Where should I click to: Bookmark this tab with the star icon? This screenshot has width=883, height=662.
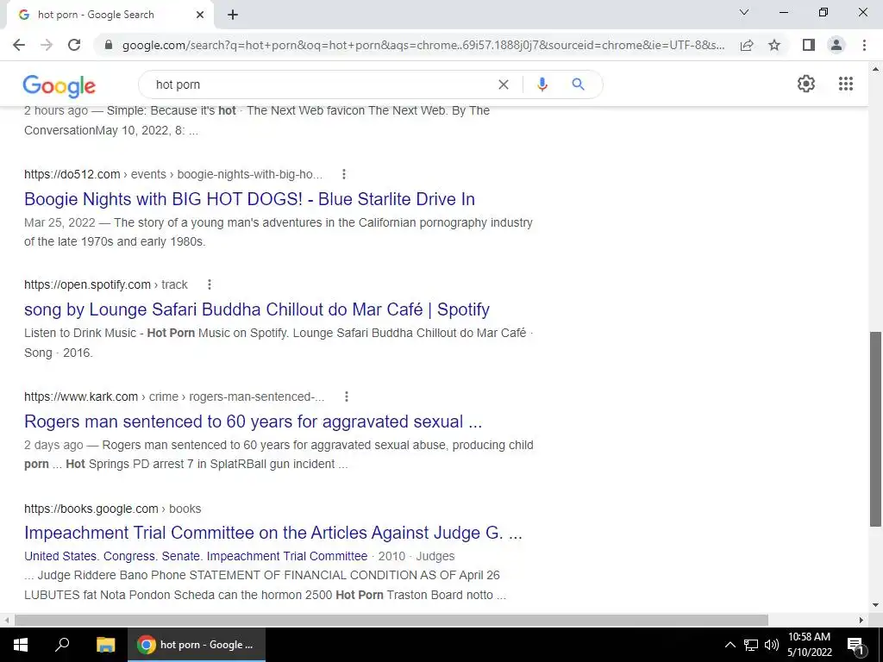point(774,45)
